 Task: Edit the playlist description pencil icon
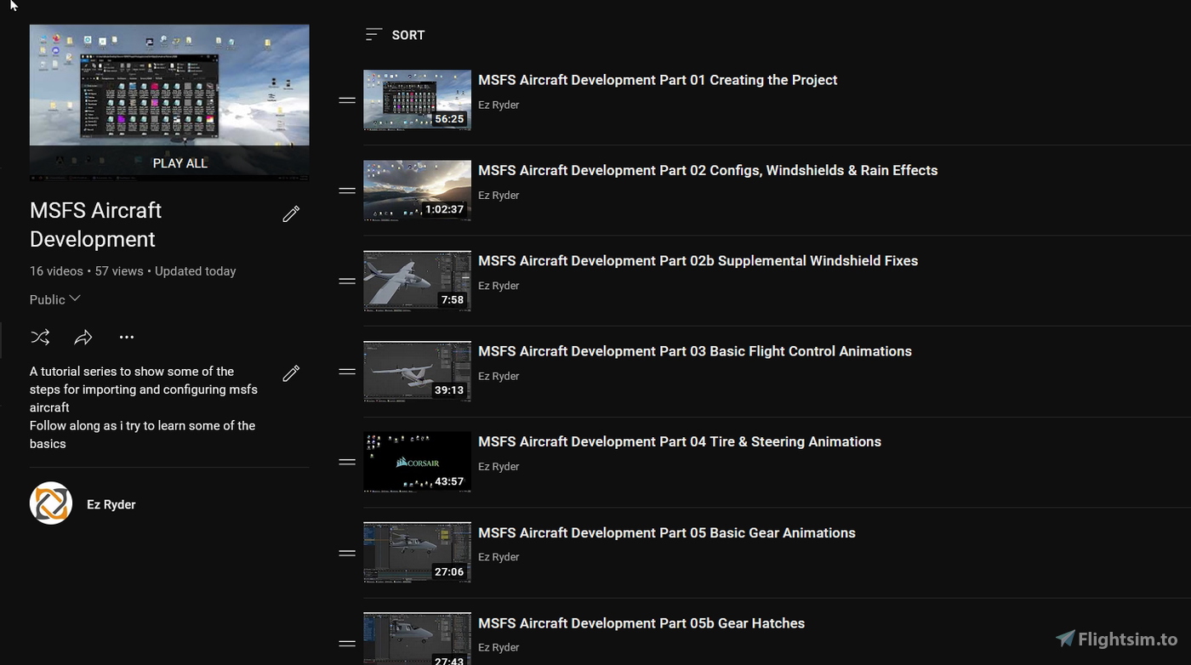pyautogui.click(x=291, y=372)
